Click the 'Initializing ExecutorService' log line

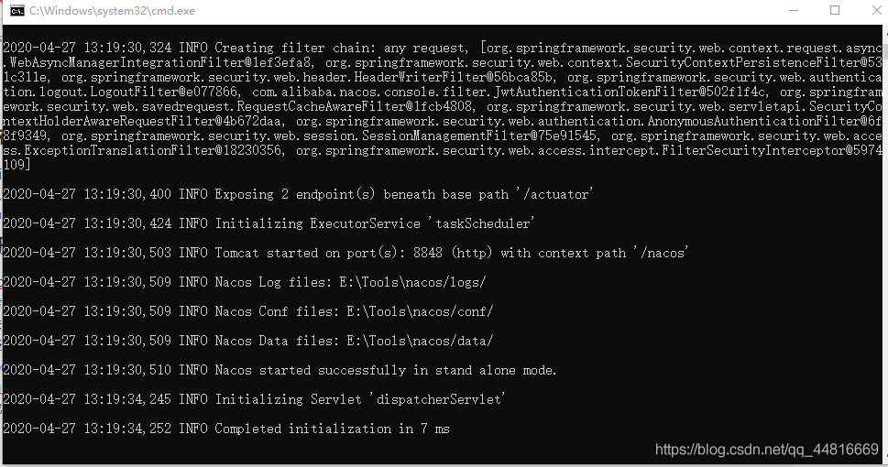coord(269,223)
